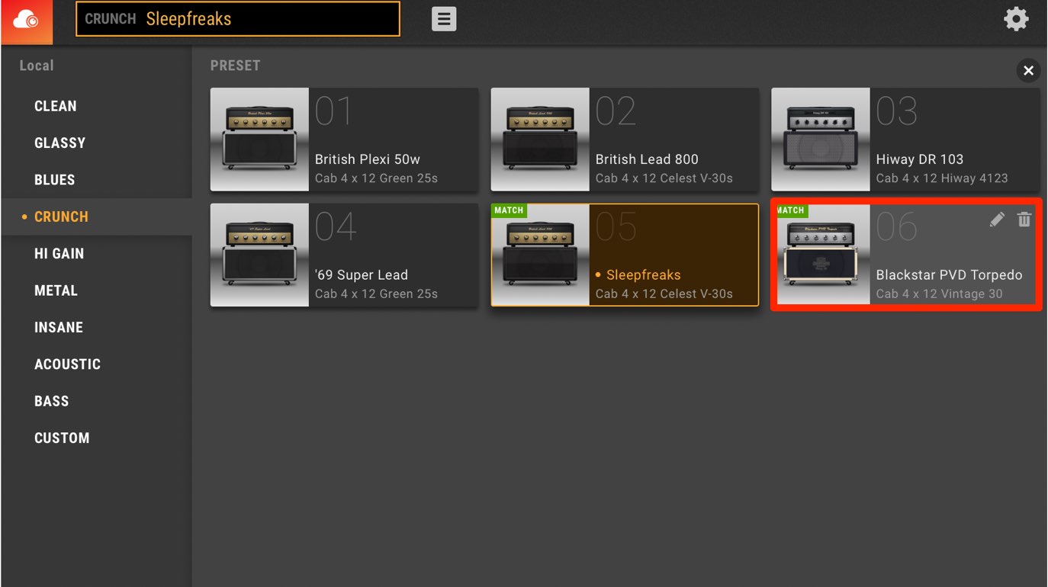Image resolution: width=1048 pixels, height=587 pixels.
Task: Click the Blackstar PVD Torpedo amp thumbnail
Action: point(822,255)
